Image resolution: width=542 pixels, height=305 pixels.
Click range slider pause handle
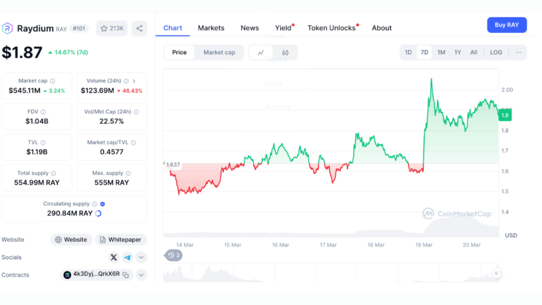[497, 274]
